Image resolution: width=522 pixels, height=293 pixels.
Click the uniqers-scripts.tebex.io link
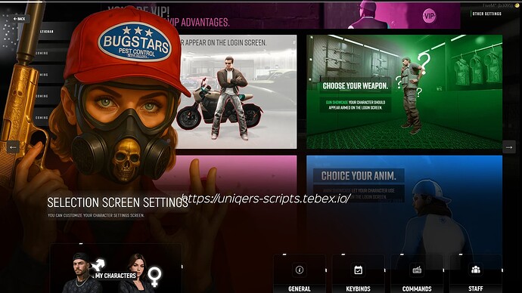266,199
